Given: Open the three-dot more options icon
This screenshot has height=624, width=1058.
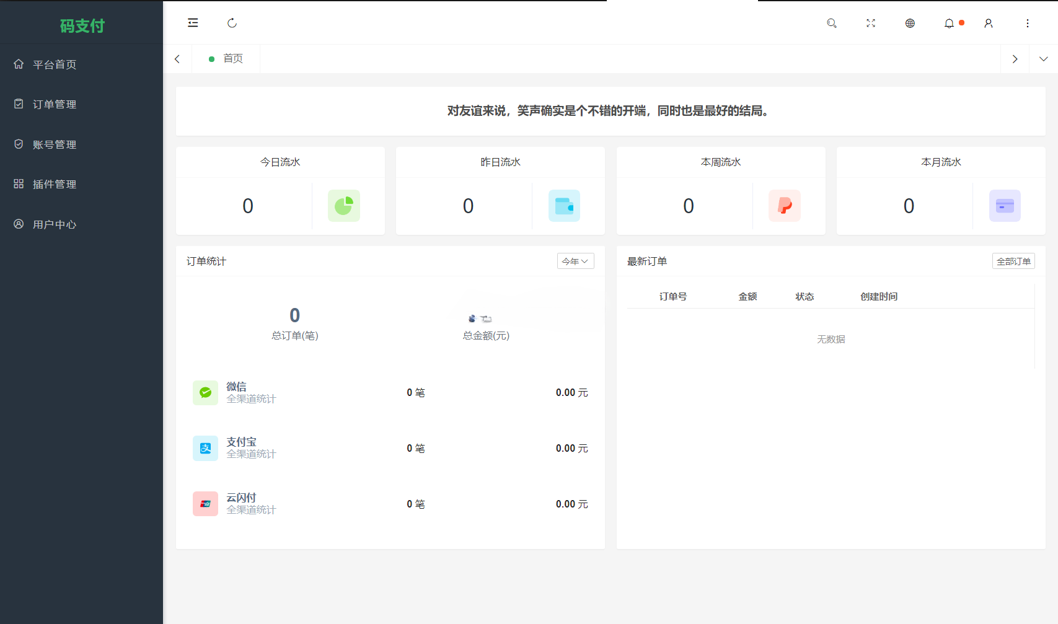Looking at the screenshot, I should [x=1028, y=23].
